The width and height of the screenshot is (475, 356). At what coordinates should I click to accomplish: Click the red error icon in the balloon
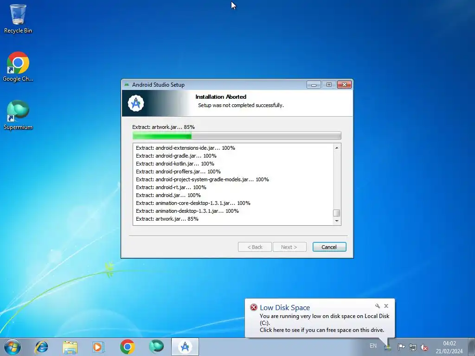coord(254,308)
